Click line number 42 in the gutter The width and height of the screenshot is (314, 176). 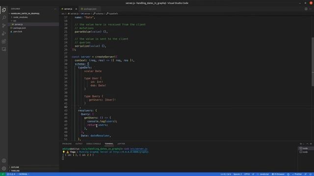point(66,107)
